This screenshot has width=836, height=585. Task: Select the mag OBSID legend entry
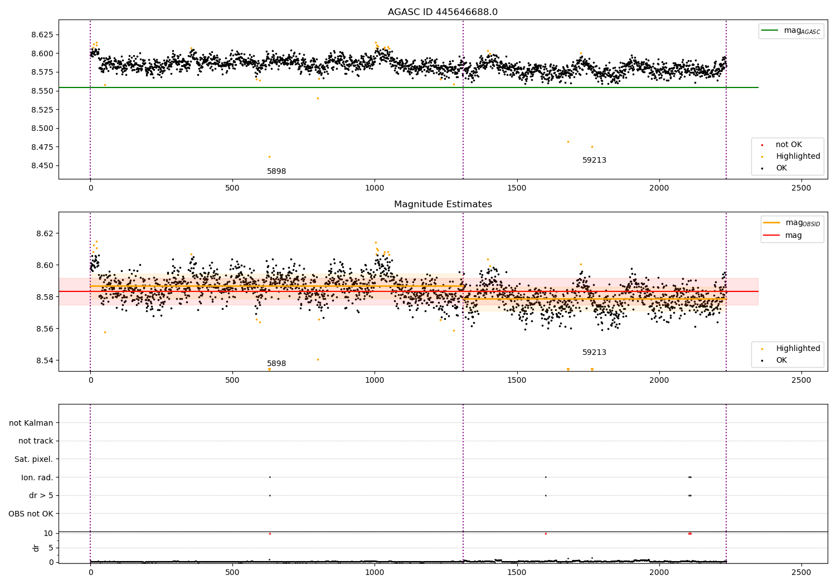[792, 223]
